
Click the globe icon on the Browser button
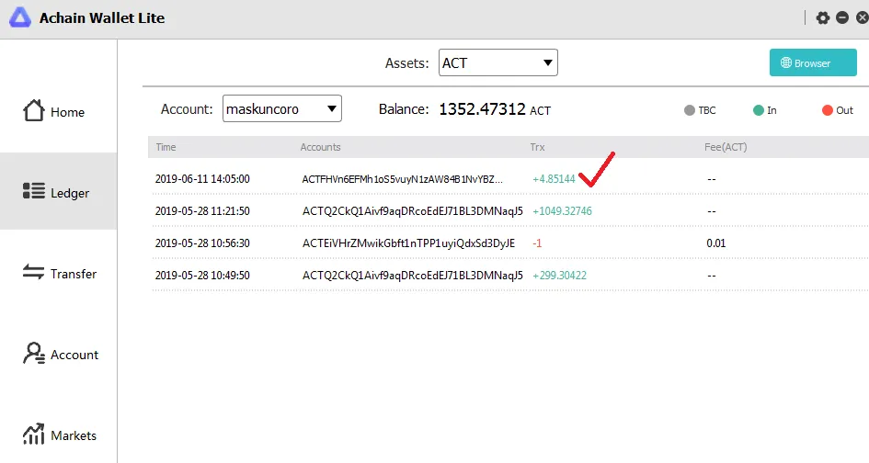click(x=786, y=62)
